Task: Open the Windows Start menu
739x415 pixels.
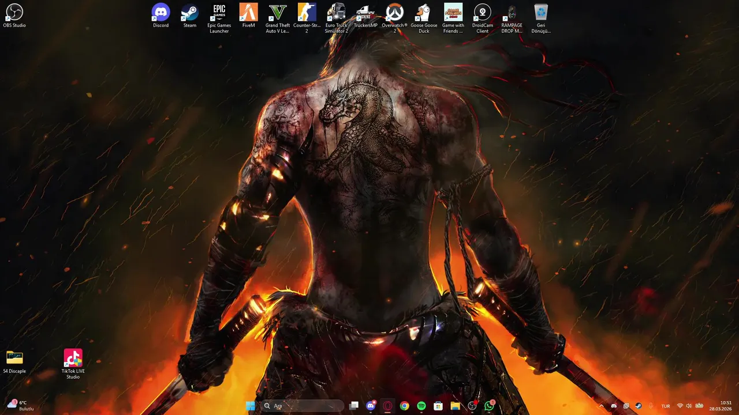Action: 251,406
